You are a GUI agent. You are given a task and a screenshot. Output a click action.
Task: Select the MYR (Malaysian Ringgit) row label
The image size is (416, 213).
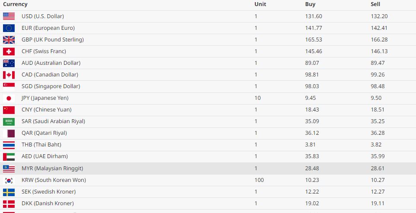tap(52, 168)
